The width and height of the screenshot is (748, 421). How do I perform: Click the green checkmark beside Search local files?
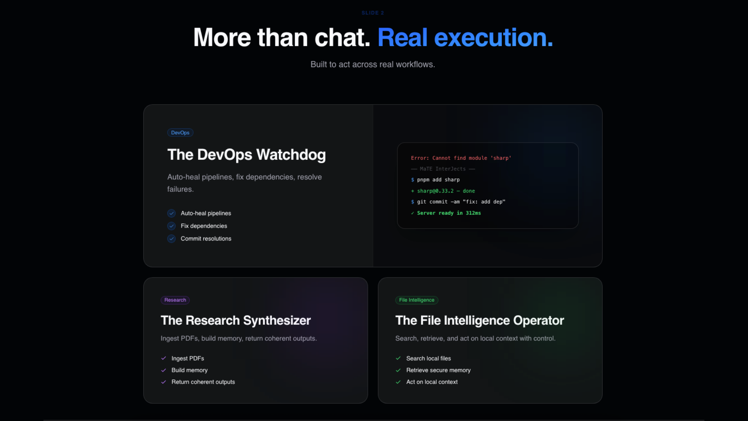coord(398,358)
